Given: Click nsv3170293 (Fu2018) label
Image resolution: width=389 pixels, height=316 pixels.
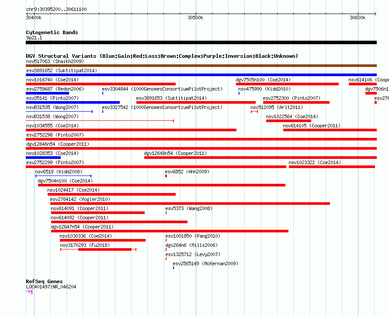Looking at the screenshot, I should click(85, 245).
